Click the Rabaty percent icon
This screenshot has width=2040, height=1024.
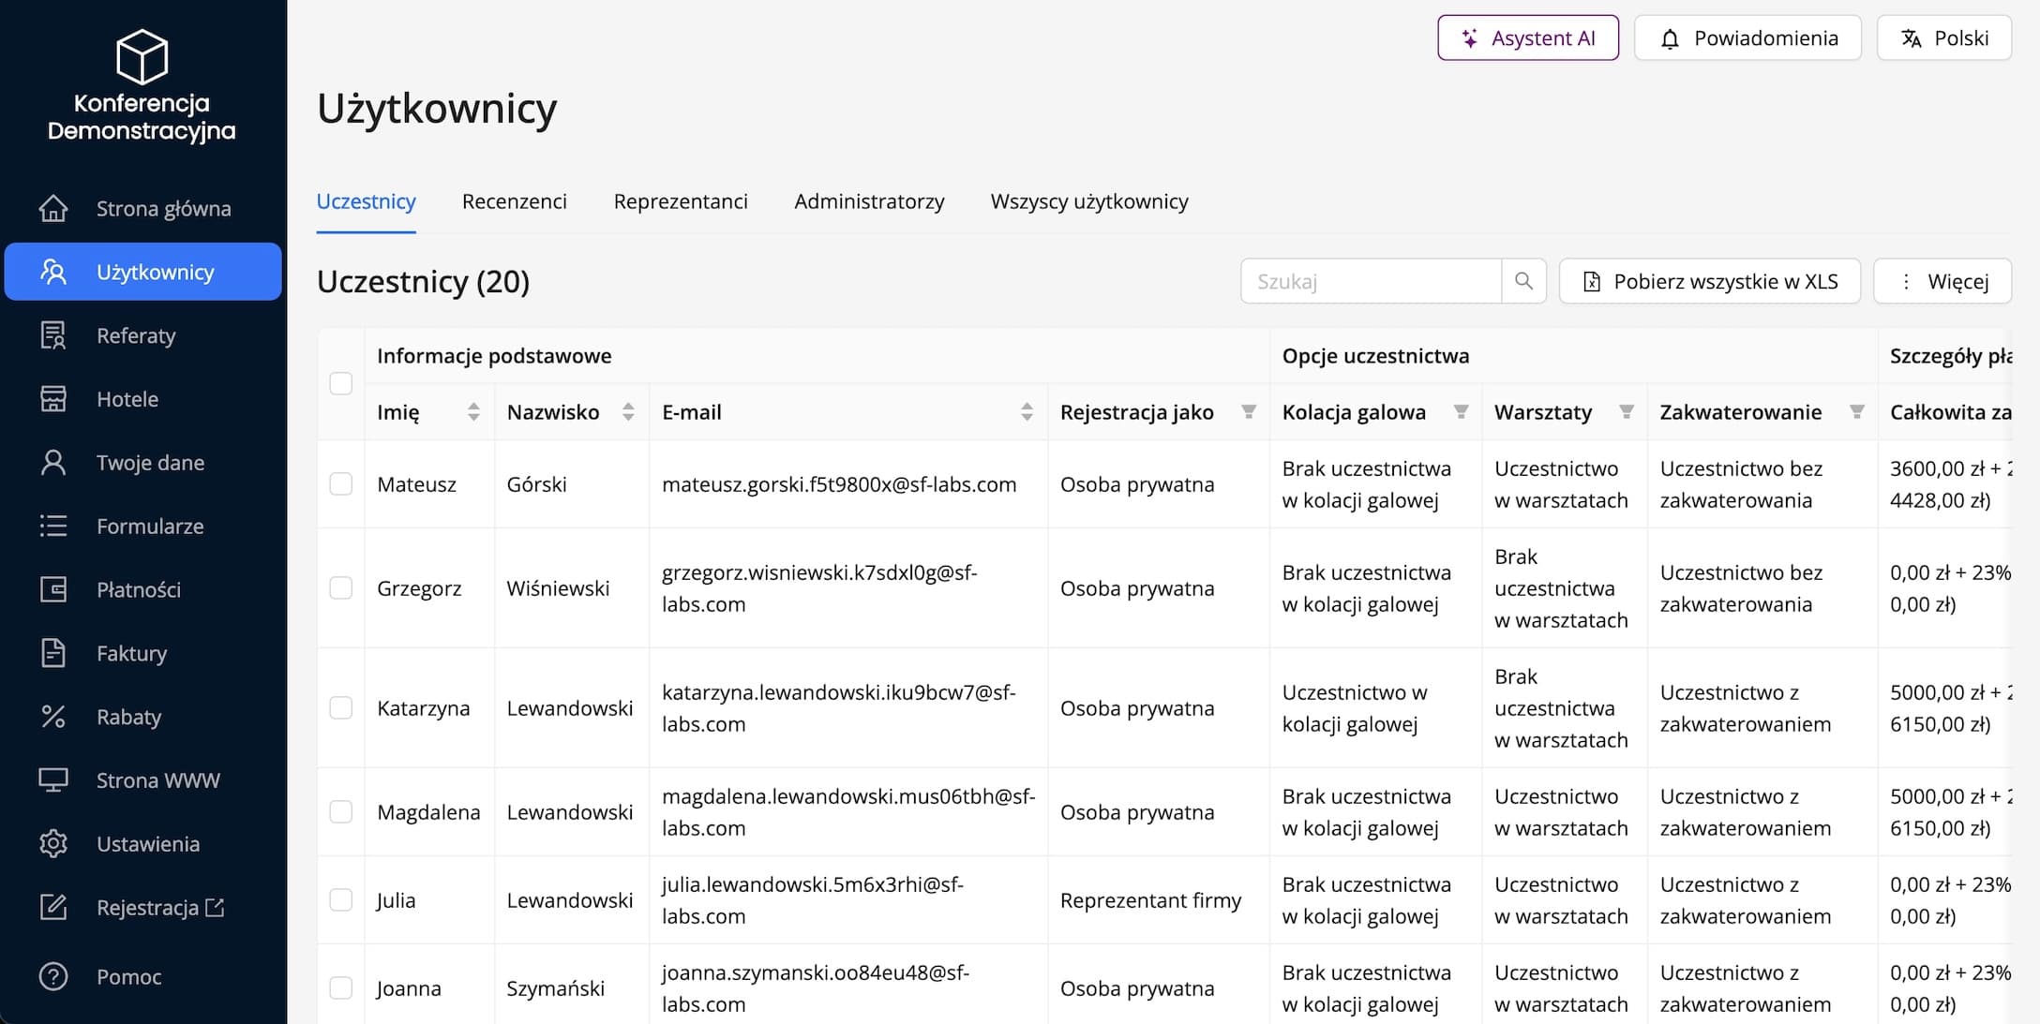point(53,717)
